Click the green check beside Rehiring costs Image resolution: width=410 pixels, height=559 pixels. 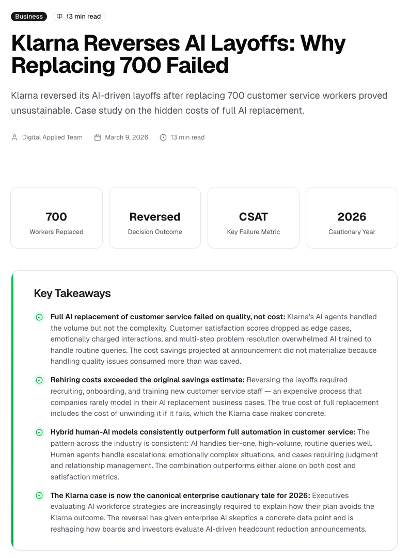coord(39,380)
